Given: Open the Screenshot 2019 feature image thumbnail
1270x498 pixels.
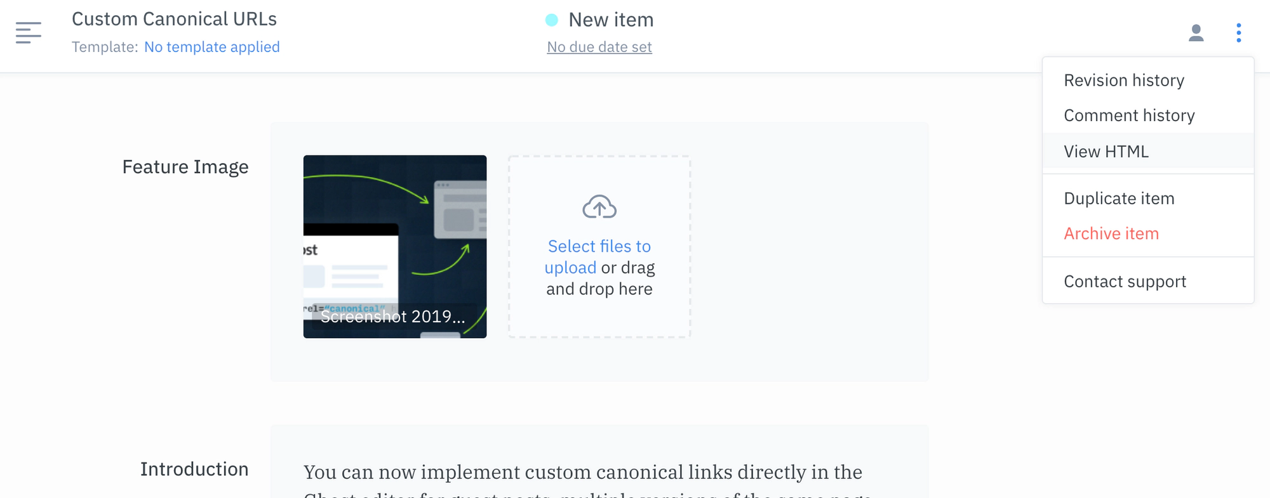Looking at the screenshot, I should click(x=395, y=246).
